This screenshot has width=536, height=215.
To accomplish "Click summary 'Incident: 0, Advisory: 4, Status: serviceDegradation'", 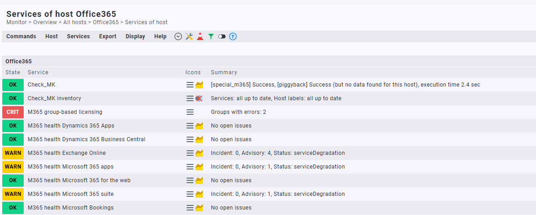I will coord(278,153).
